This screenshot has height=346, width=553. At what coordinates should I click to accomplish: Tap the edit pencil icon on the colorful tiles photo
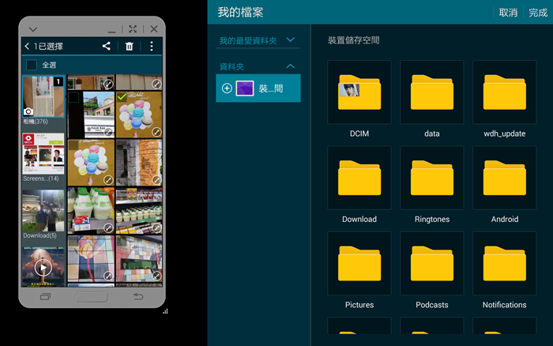click(x=156, y=276)
